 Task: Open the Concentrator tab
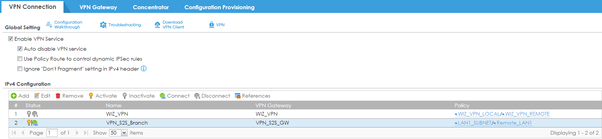point(151,7)
